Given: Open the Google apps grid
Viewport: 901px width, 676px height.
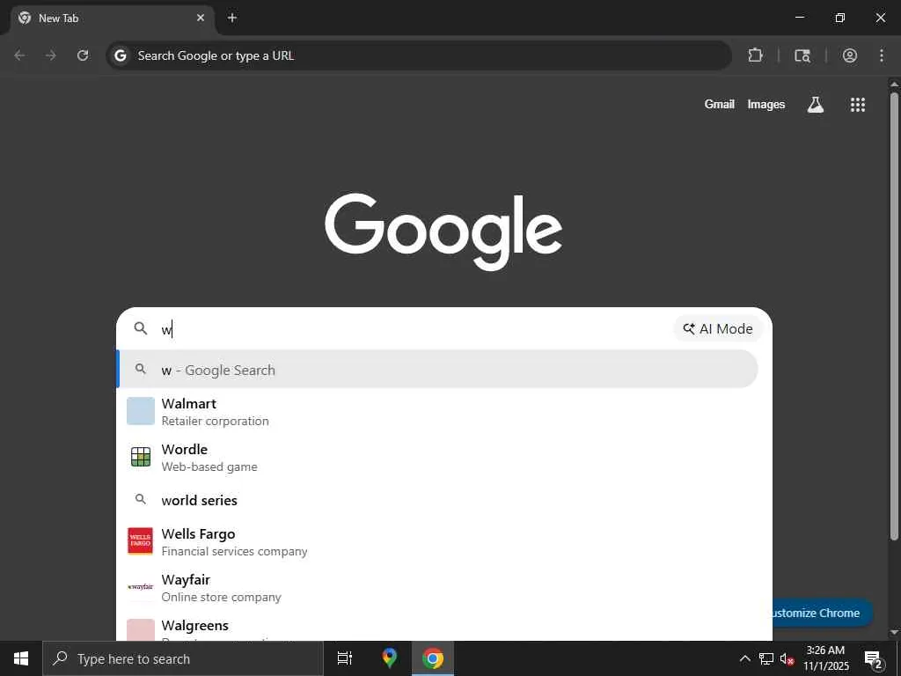Looking at the screenshot, I should (857, 104).
